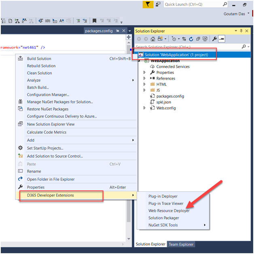
Task: Select packages.config in Solution Explorer tree
Action: [170, 96]
